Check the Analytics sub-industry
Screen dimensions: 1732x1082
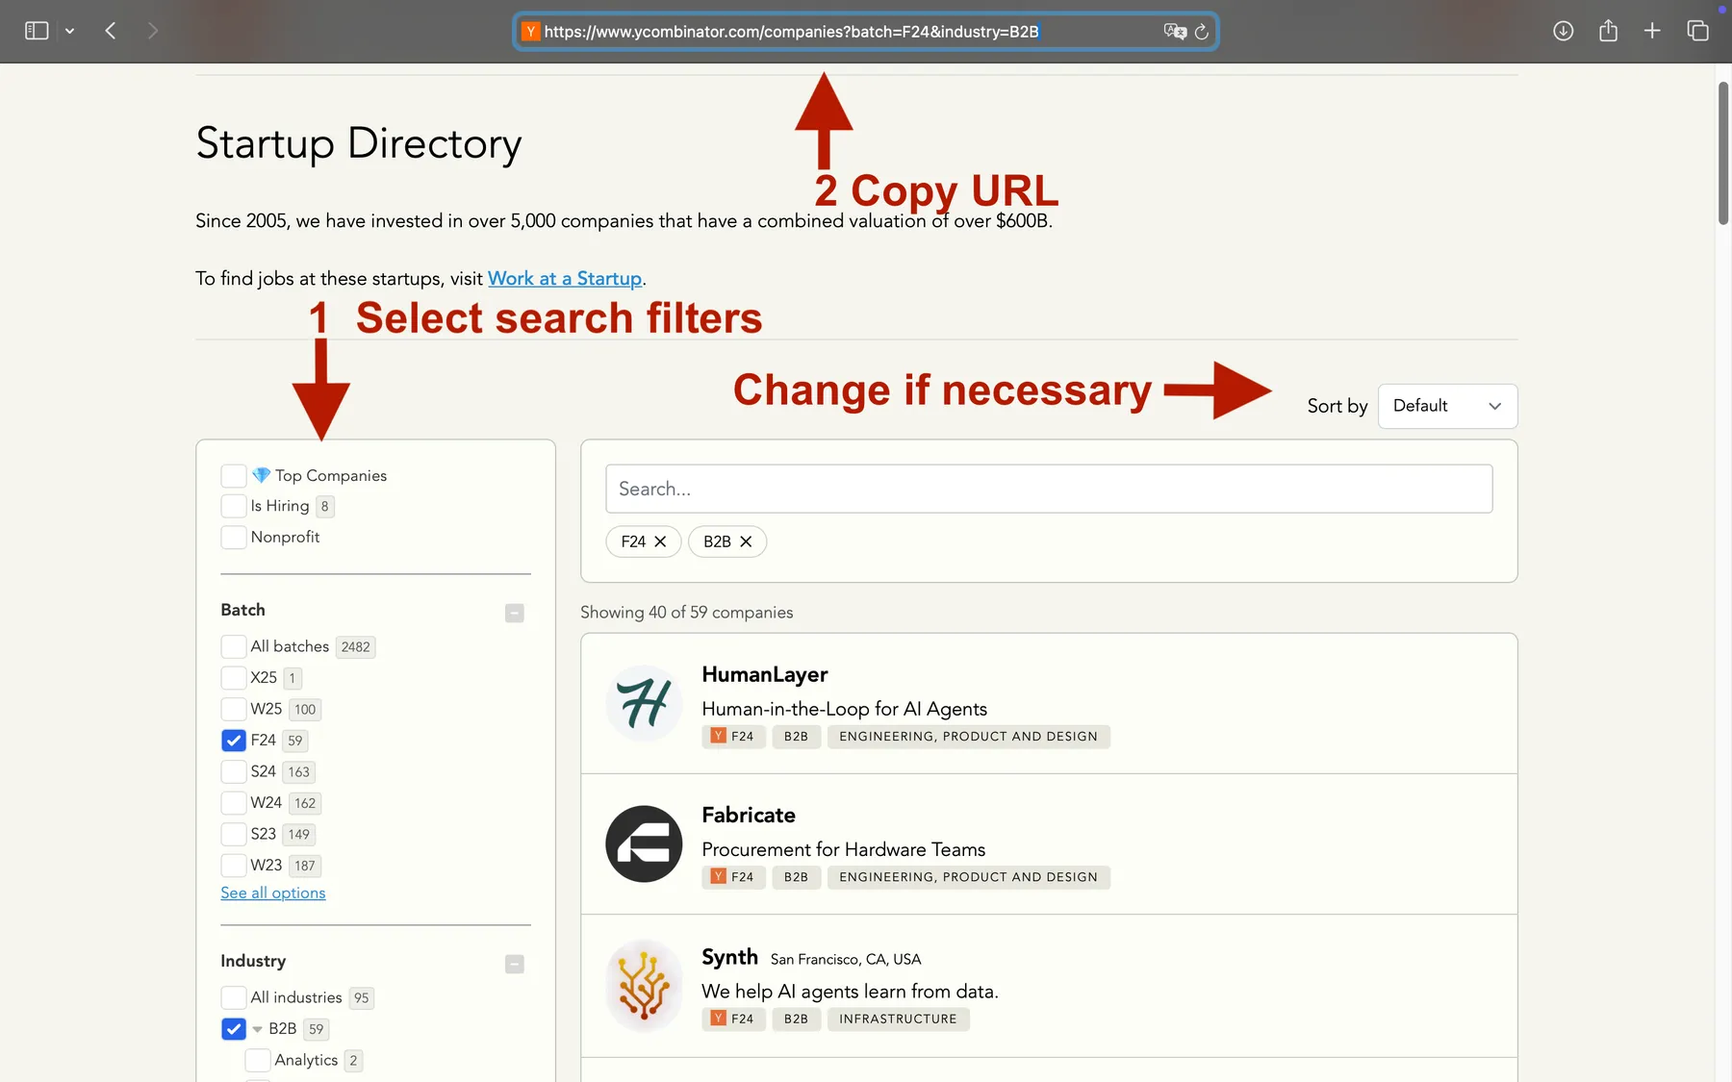[x=257, y=1060]
